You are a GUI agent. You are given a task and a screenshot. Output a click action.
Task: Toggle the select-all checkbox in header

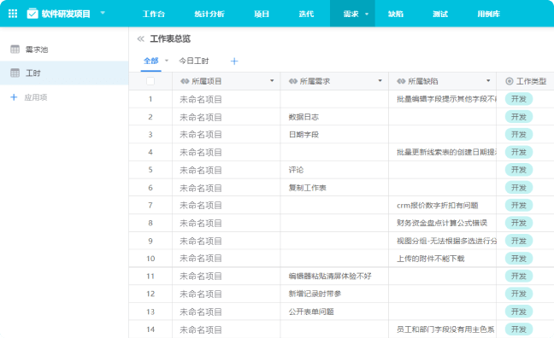pos(150,81)
